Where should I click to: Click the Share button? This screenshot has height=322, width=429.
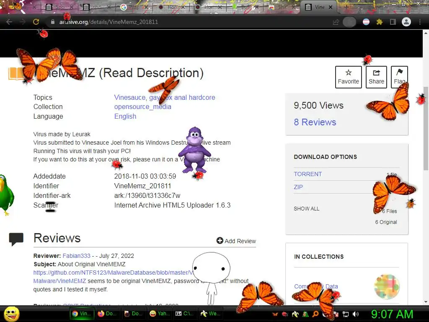point(376,77)
